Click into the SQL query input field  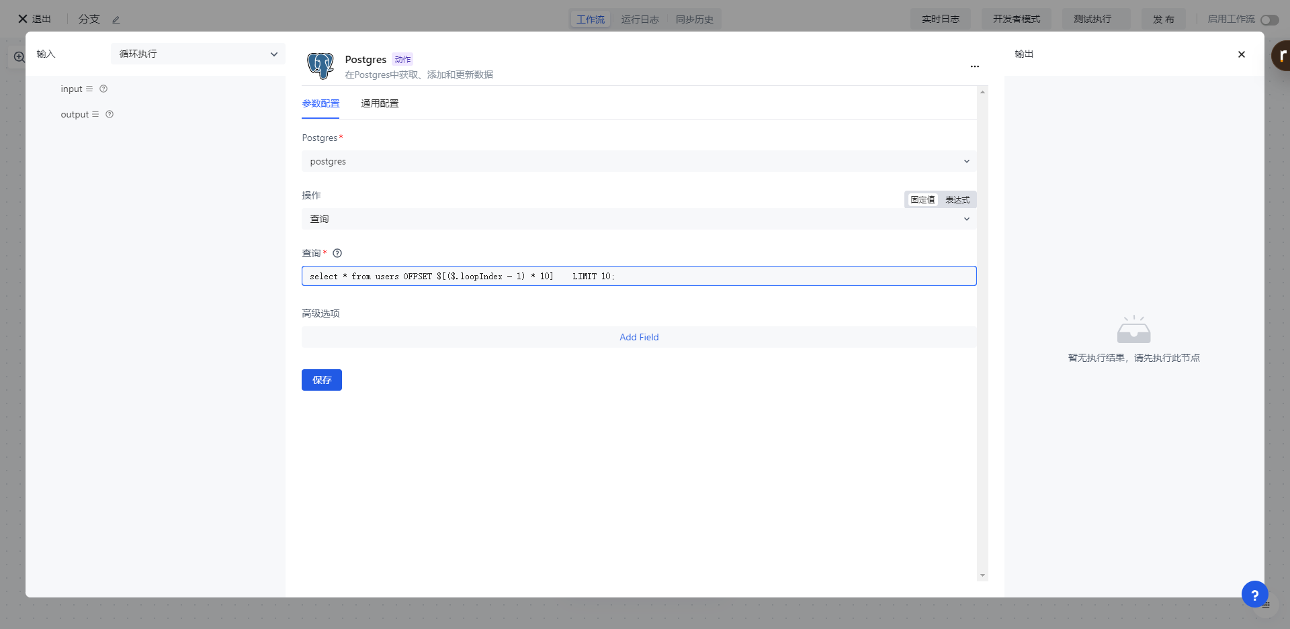point(739,276)
